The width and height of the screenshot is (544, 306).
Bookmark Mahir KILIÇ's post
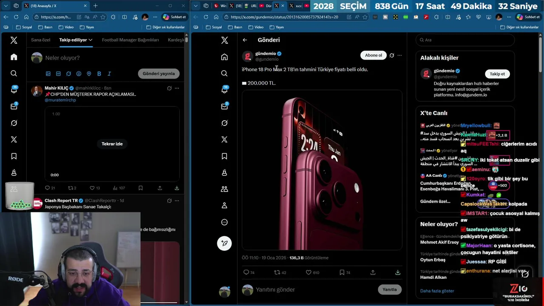click(140, 188)
